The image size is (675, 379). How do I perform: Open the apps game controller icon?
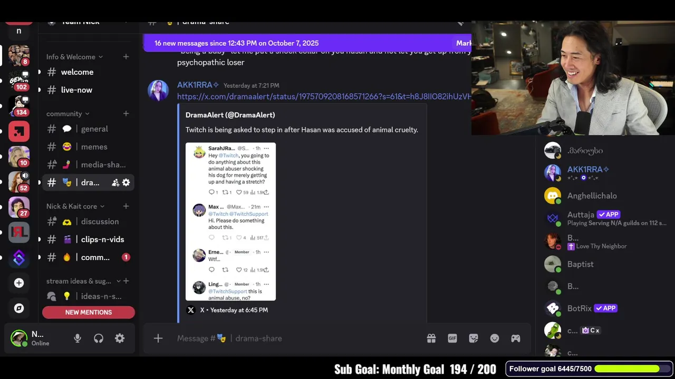click(516, 338)
